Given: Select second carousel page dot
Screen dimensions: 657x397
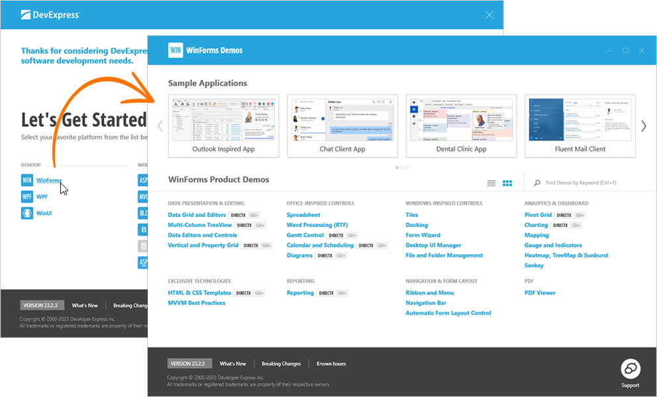Looking at the screenshot, I should [x=402, y=167].
